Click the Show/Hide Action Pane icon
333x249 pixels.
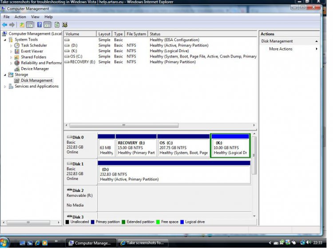click(48, 25)
